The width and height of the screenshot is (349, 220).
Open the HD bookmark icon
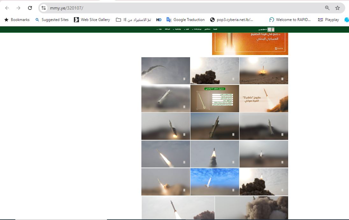[159, 20]
